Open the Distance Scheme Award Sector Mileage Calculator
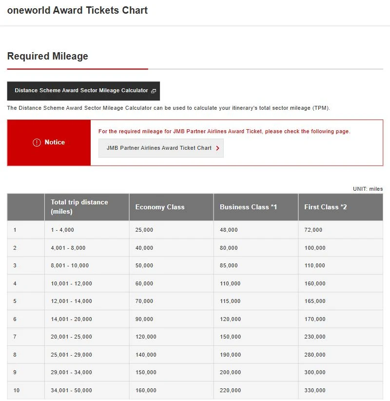Image resolution: width=390 pixels, height=401 pixels. pos(83,91)
